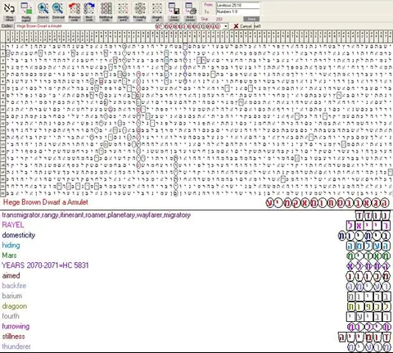This screenshot has width=393, height=353.
Task: Click the Hebrew letter boxes beside RAYEL
Action: (x=368, y=225)
